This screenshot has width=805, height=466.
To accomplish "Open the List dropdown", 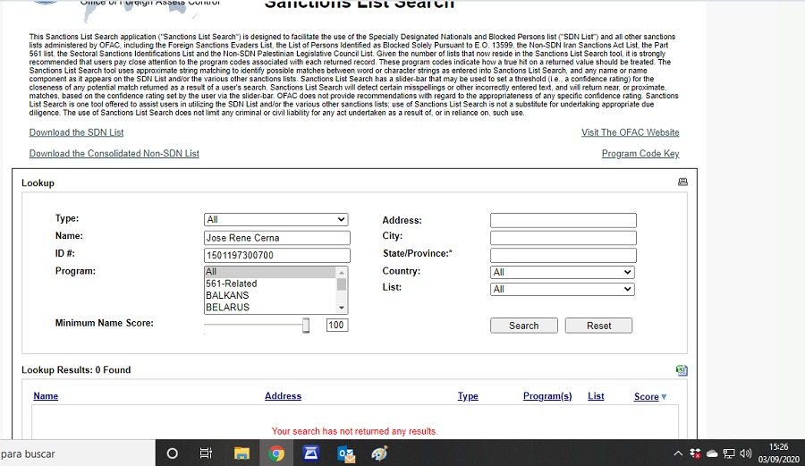I will click(562, 289).
